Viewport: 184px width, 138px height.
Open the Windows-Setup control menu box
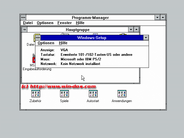38,38
